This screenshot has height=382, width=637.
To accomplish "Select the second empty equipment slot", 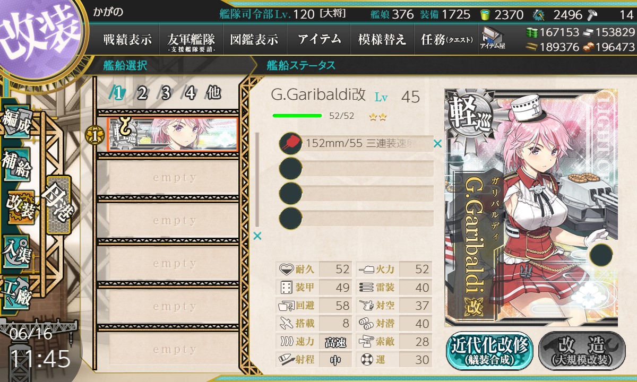I will point(357,192).
